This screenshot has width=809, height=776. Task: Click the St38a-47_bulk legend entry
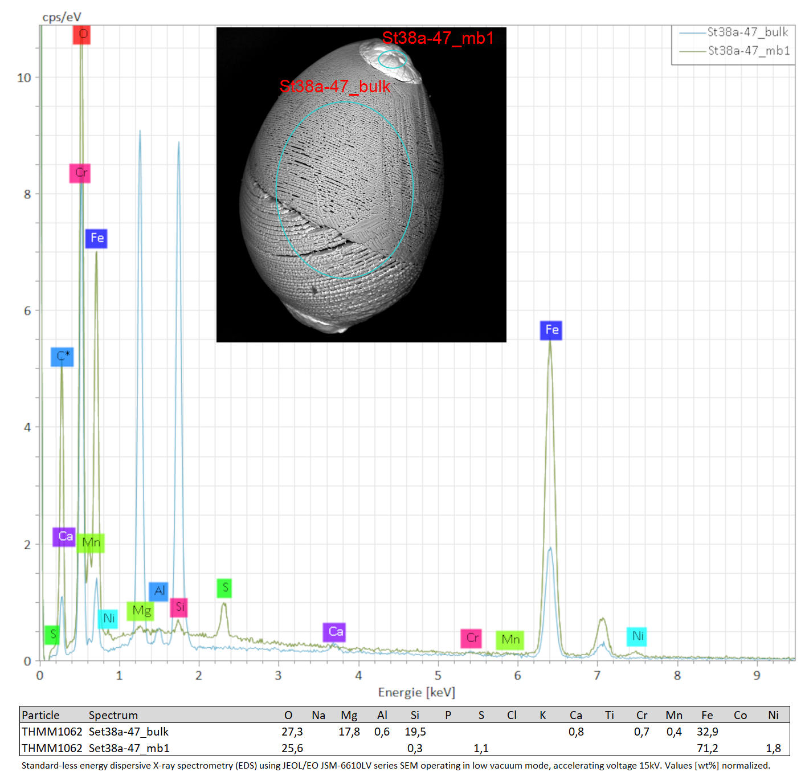pos(734,32)
